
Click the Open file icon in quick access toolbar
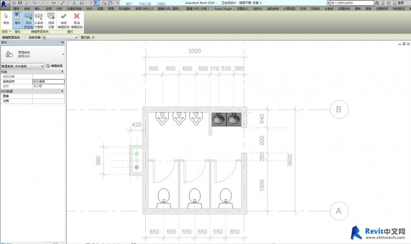[x=14, y=3]
